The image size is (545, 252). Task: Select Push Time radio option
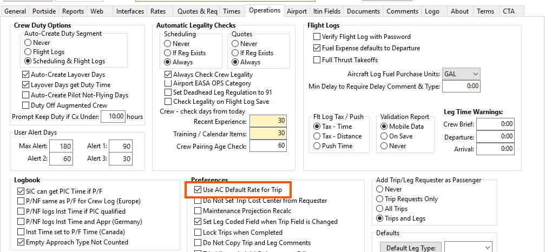[x=317, y=146]
